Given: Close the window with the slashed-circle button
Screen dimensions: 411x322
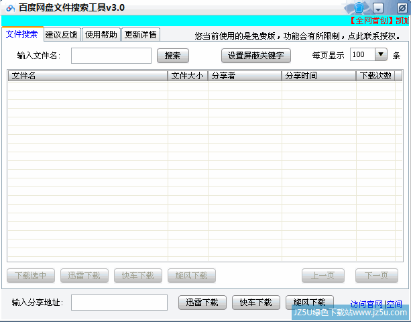Looking at the screenshot, I should pos(402,8).
